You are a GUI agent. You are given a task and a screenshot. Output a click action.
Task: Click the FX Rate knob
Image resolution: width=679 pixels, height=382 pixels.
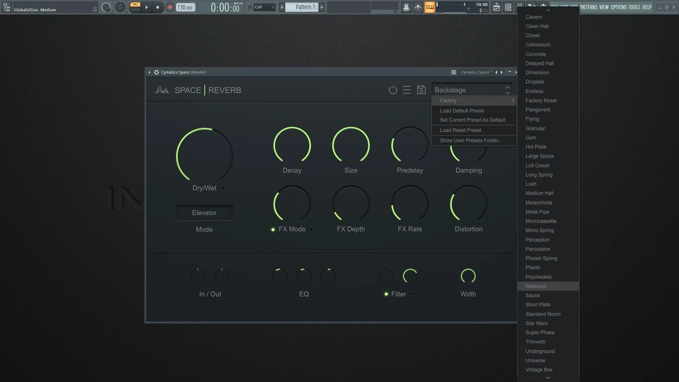(x=410, y=203)
